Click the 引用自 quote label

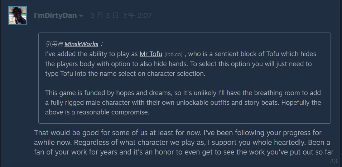pos(54,44)
